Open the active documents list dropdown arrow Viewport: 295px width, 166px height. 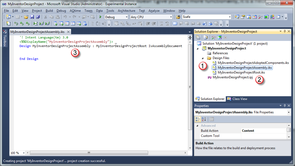[190, 32]
